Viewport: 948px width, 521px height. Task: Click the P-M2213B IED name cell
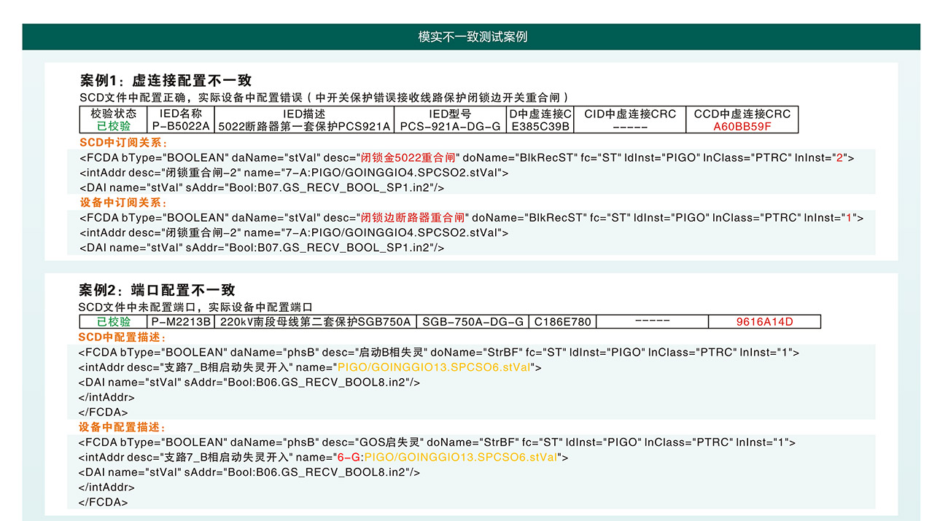(x=181, y=321)
